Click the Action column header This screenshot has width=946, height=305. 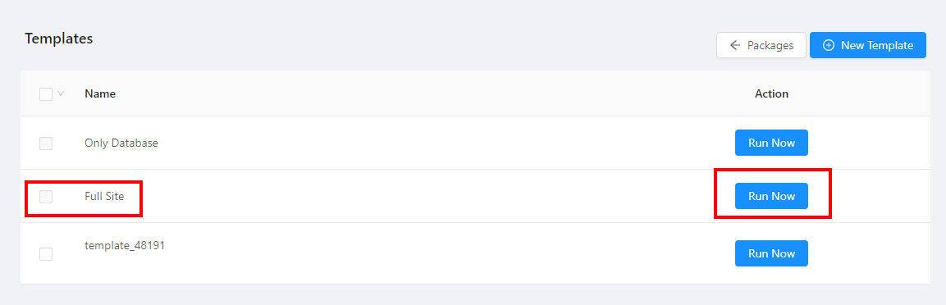pos(771,93)
